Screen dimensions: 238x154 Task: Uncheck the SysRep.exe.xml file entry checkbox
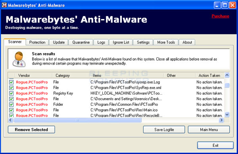(x=11, y=88)
